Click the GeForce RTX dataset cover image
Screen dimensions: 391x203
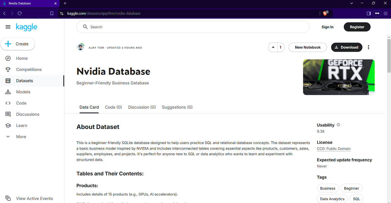[x=339, y=77]
